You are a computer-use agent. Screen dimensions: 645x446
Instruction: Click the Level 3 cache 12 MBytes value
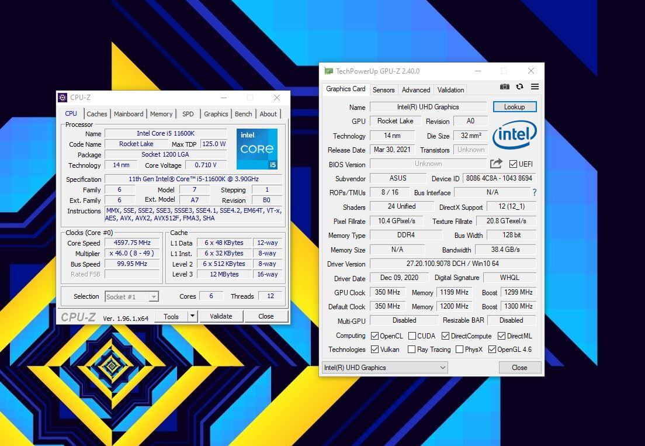(224, 274)
